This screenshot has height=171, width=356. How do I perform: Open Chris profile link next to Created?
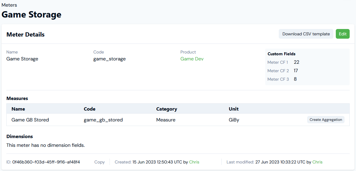tap(194, 162)
